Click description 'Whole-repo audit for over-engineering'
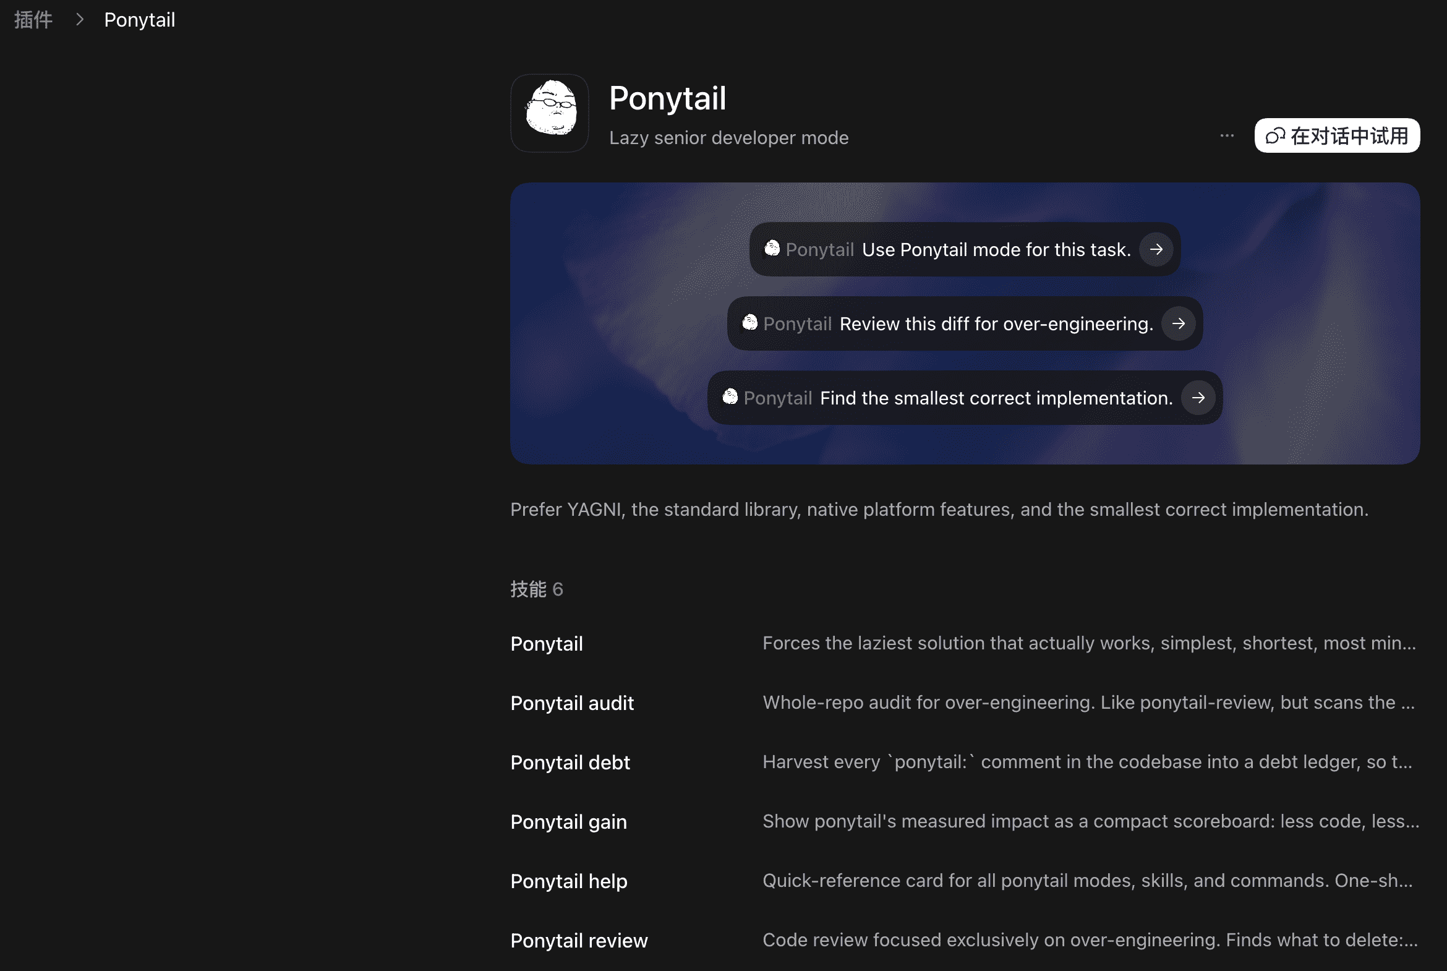Screen dimensions: 1447x971 tap(1088, 703)
